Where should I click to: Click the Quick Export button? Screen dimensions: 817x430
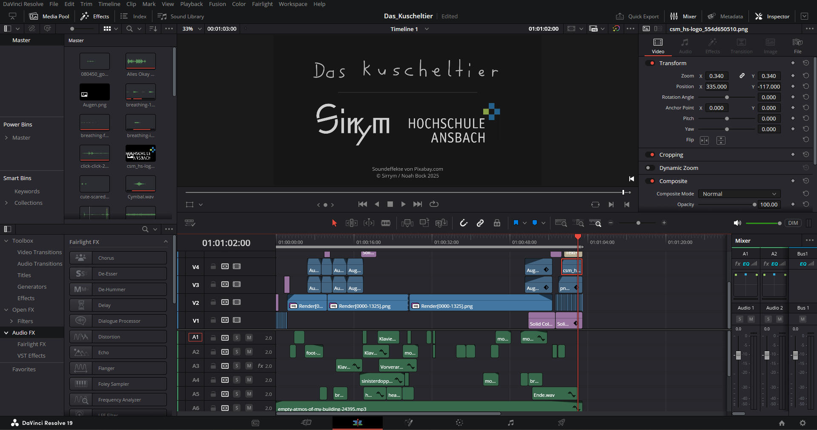click(637, 17)
